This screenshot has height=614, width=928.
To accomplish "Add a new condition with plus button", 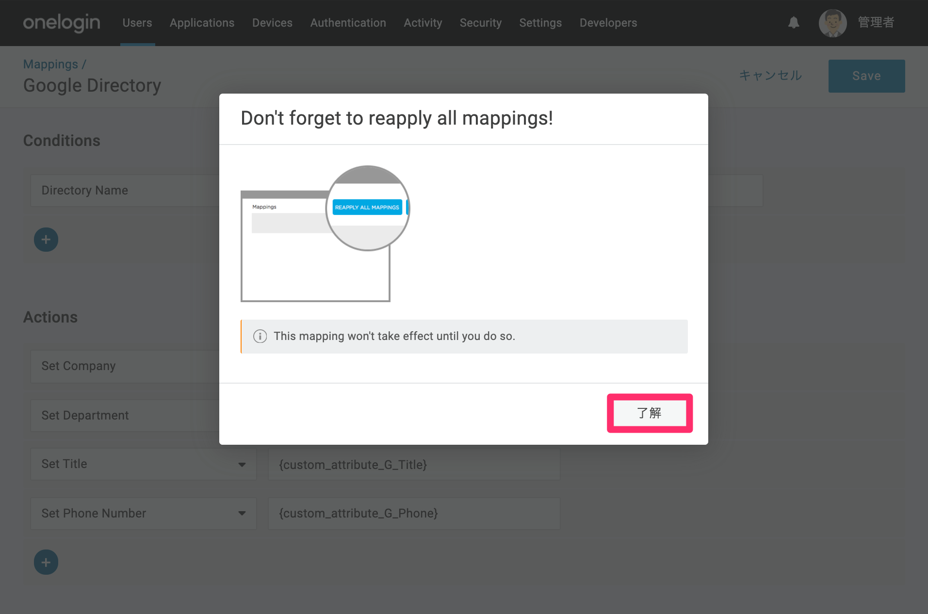I will (x=46, y=240).
